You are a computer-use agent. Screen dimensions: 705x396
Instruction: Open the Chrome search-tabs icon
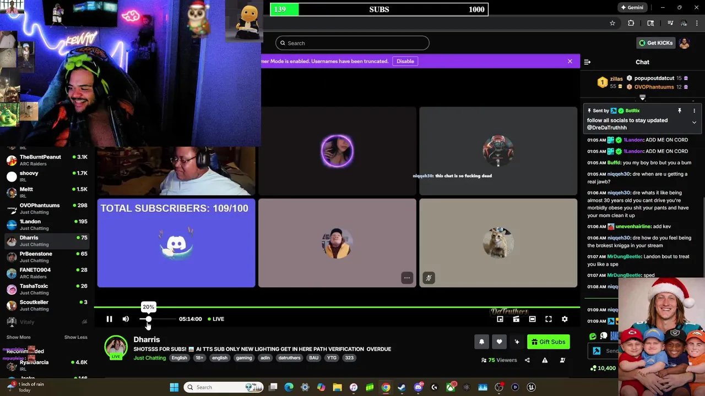click(x=650, y=23)
